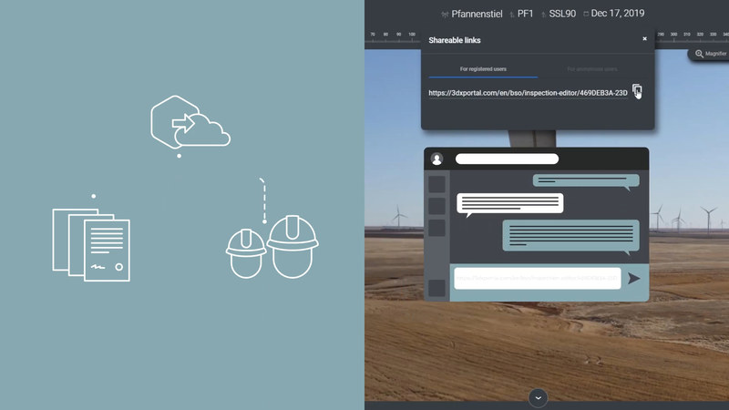Click the Dec 17, 2019 date

click(x=617, y=15)
